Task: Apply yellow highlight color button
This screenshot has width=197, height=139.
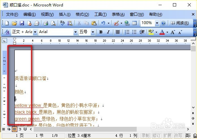Action: coord(151,32)
